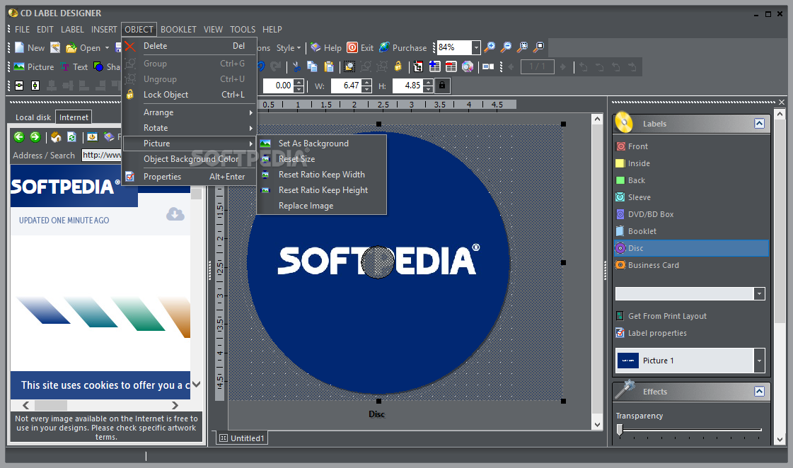This screenshot has width=793, height=468.
Task: Click the Copy icon in toolbar
Action: 312,66
